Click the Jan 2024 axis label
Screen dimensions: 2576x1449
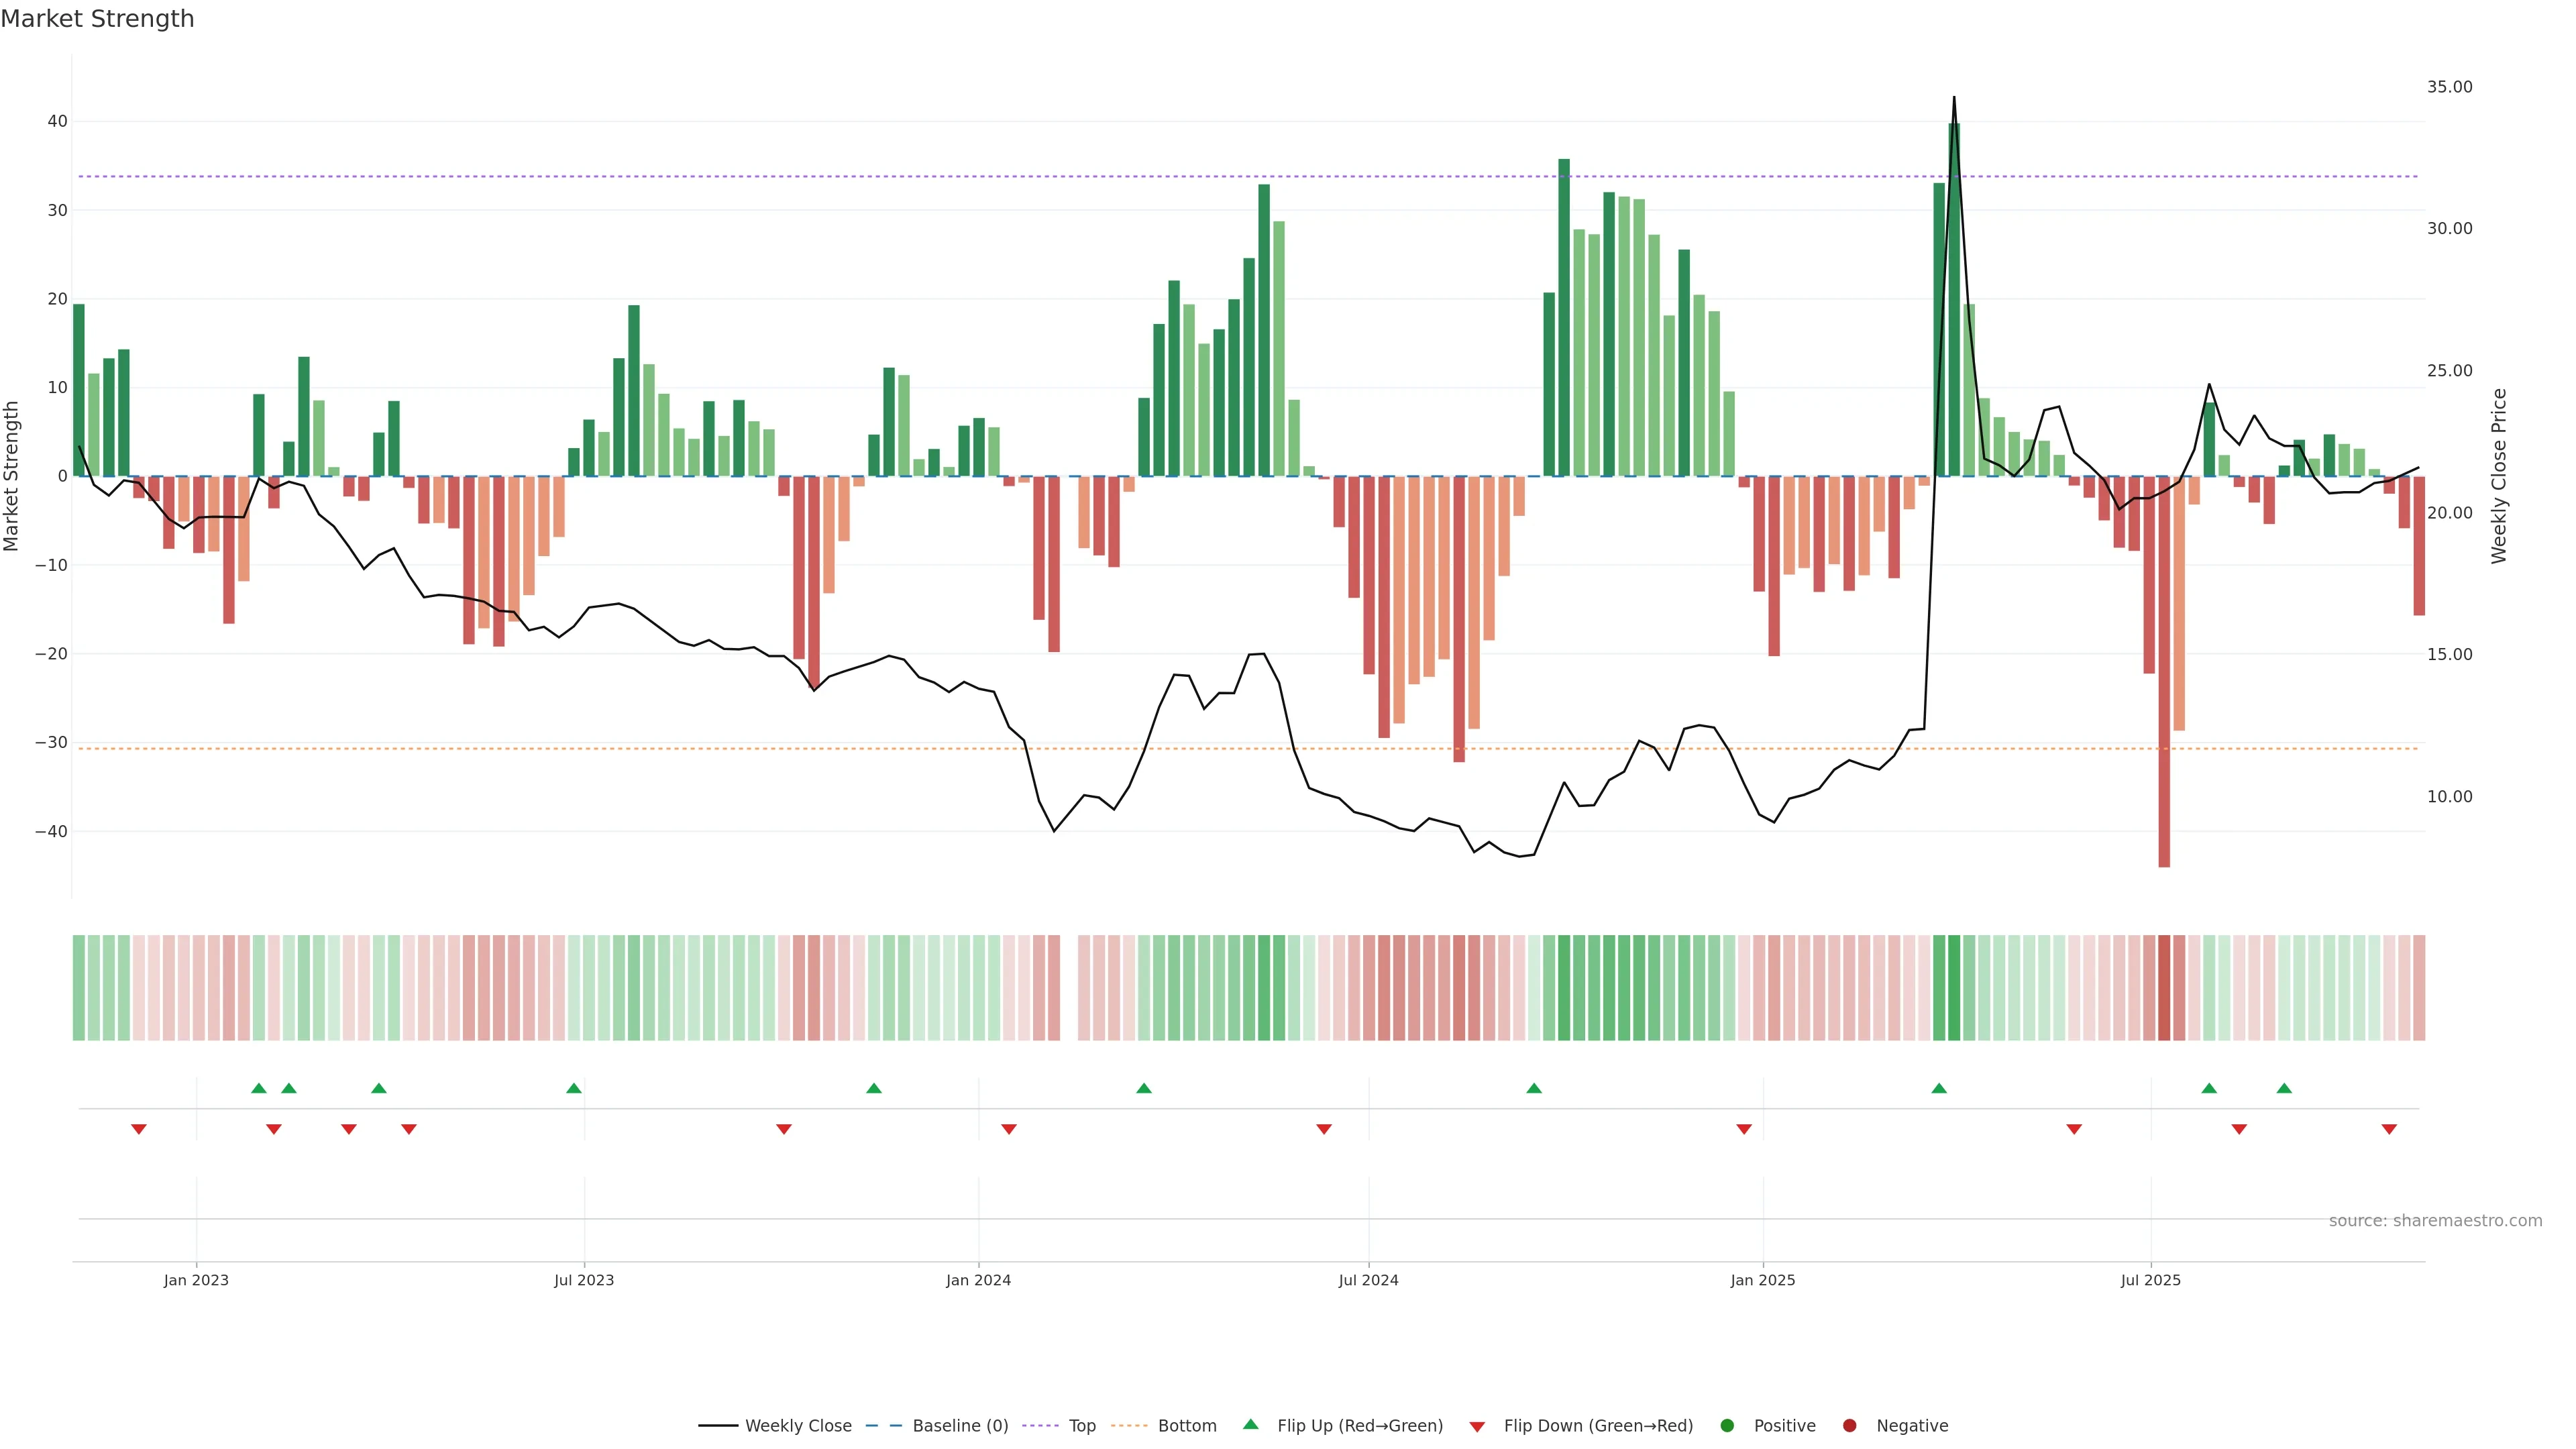[978, 1280]
